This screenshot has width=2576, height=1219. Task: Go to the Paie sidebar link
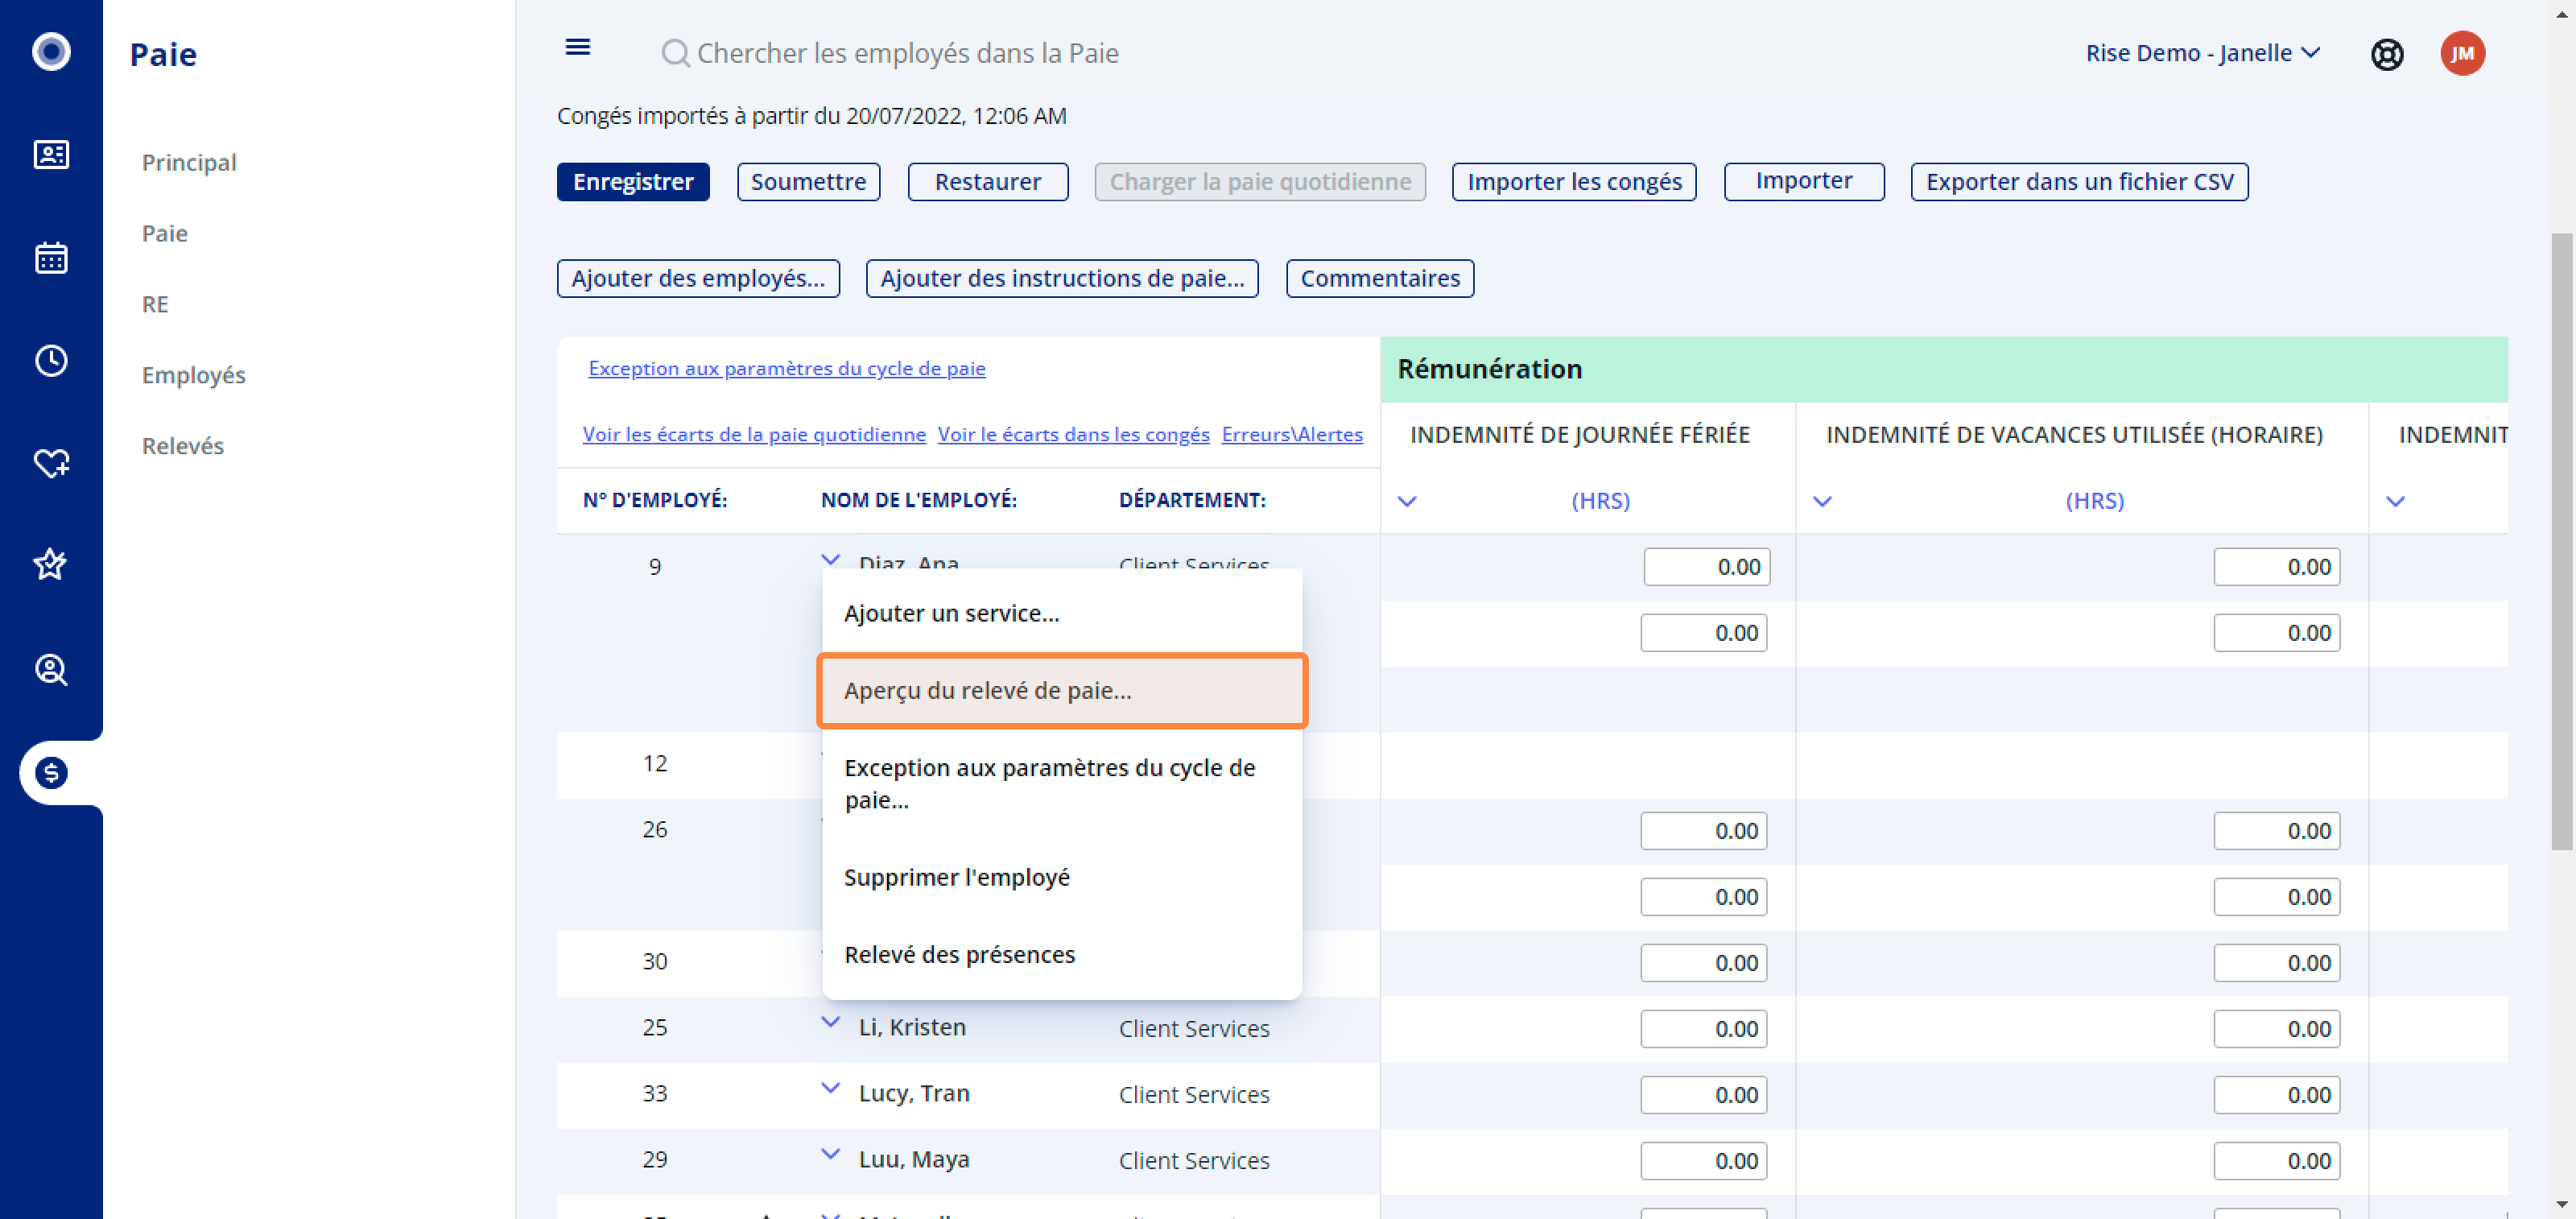165,234
